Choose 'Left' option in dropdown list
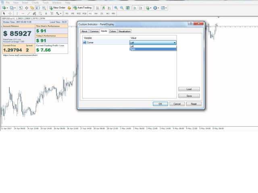This screenshot has width=258, height=193. pyautogui.click(x=153, y=46)
